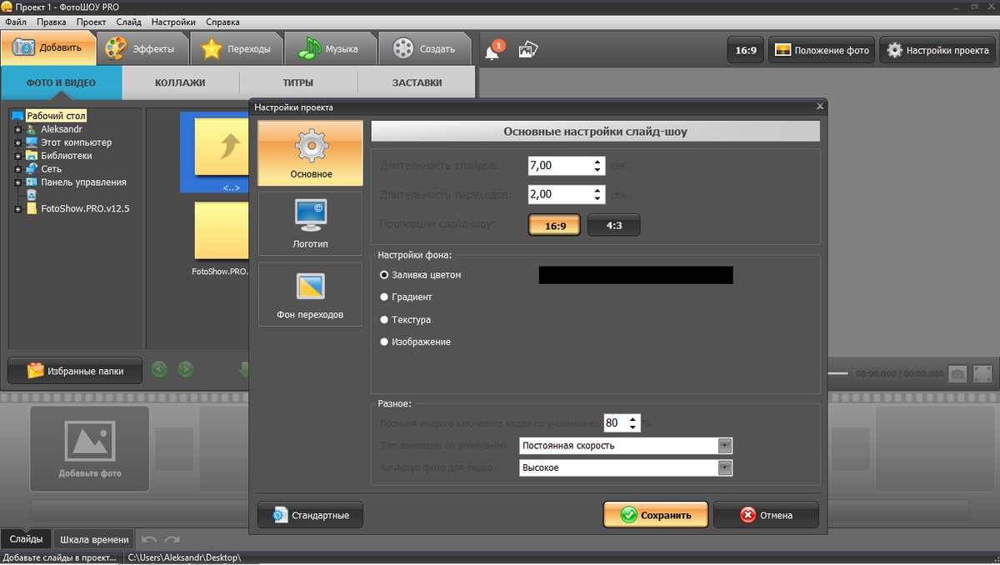This screenshot has height=565, width=1000.
Task: Click the Рабочий стол tree item
Action: (x=56, y=116)
